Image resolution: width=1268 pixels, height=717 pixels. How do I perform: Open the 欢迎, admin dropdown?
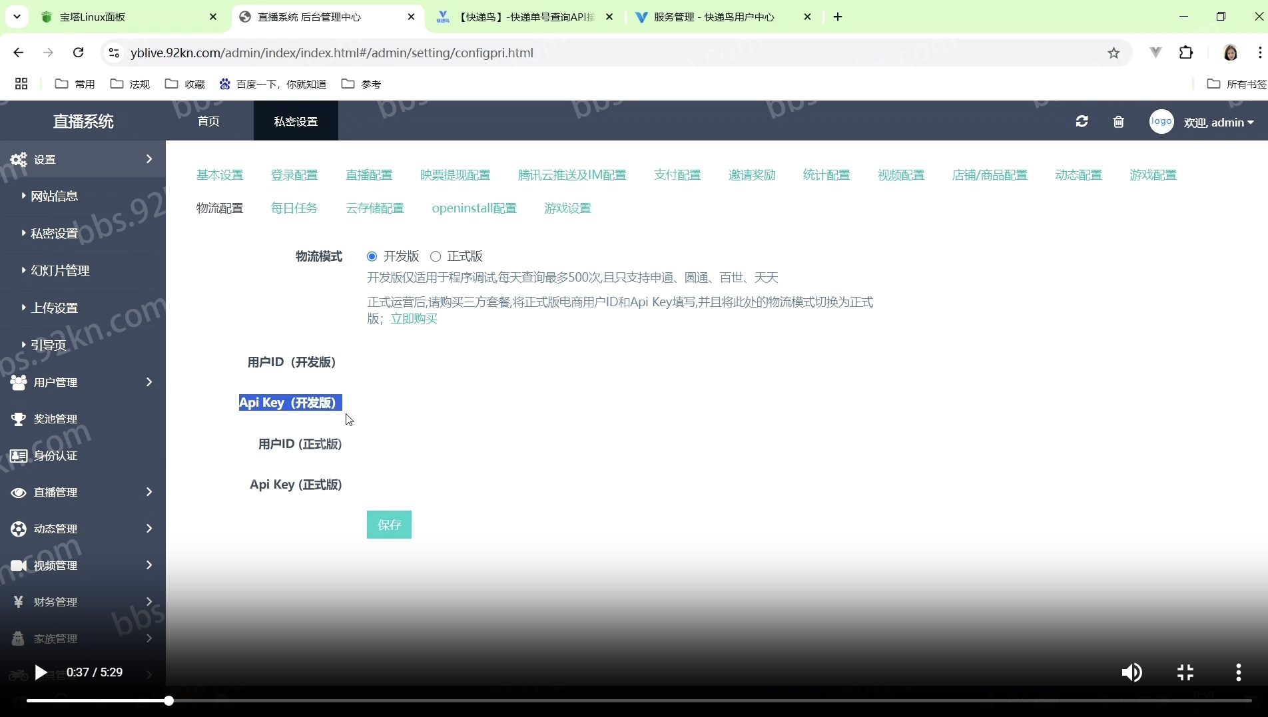click(x=1219, y=122)
